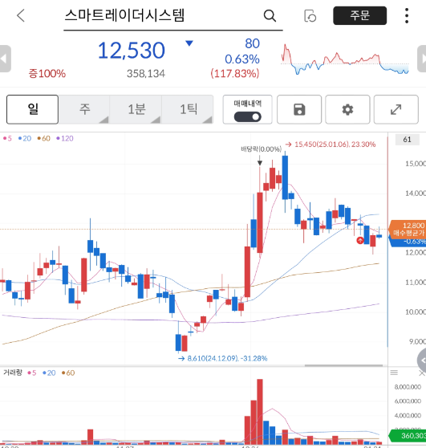Tap the 61 candle count box

coord(408,140)
